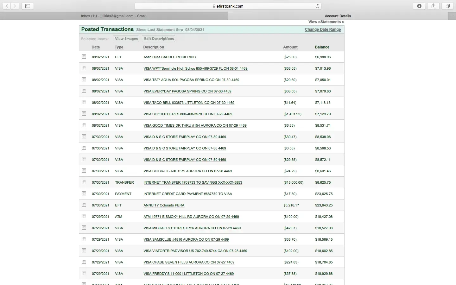The width and height of the screenshot is (456, 285).
Task: Open a new tab with plus icon
Action: (452, 16)
